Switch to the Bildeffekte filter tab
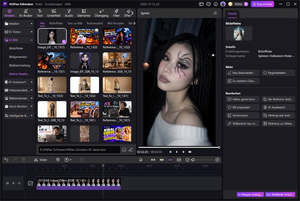The height and width of the screenshot is (201, 300). 56,23
